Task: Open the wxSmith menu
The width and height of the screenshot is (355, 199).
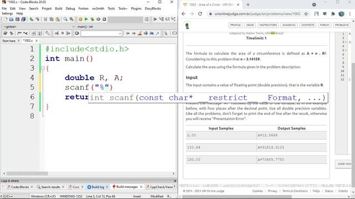Action: point(98,9)
